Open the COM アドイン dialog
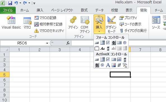 click(x=85, y=25)
